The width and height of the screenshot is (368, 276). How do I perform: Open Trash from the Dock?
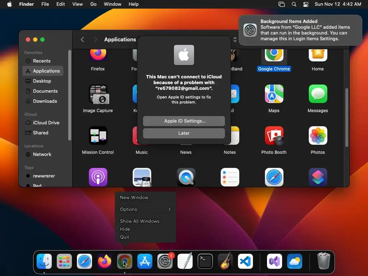pos(324,261)
